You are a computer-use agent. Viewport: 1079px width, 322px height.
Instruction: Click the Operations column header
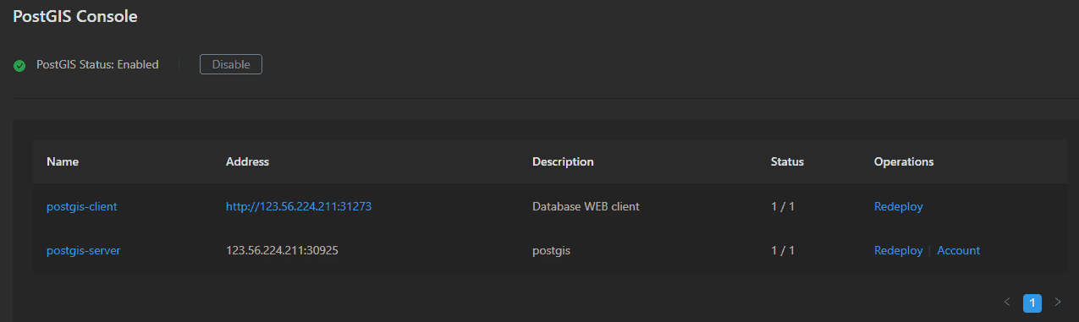coord(904,161)
